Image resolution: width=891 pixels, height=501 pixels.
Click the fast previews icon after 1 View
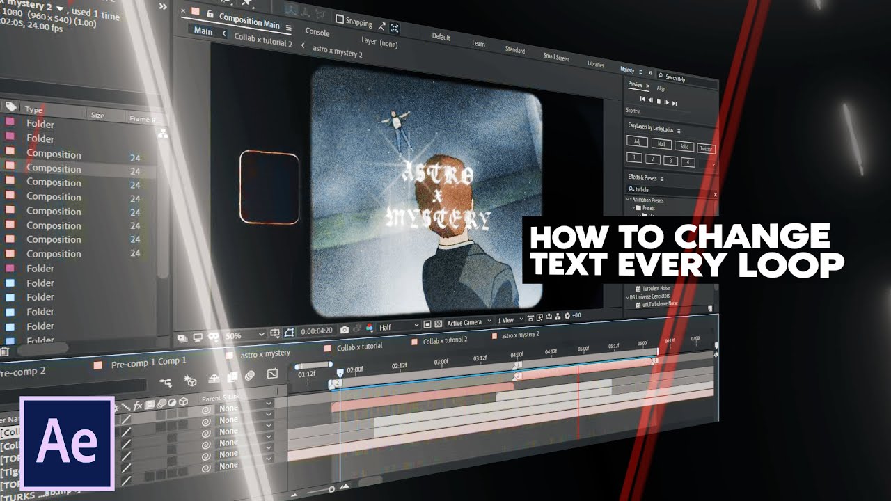click(x=539, y=317)
